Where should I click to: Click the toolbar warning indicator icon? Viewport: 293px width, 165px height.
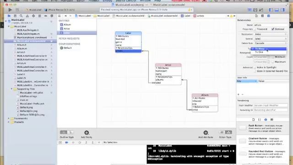(x=190, y=10)
